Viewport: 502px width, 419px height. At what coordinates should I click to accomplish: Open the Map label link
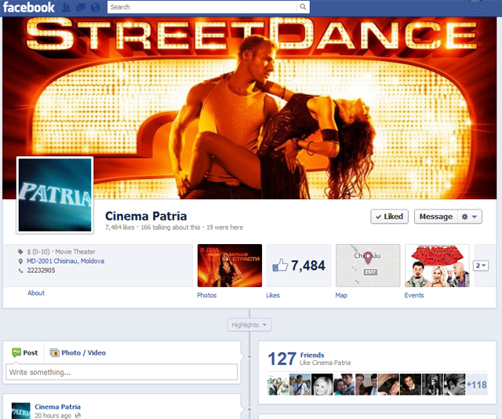click(341, 295)
